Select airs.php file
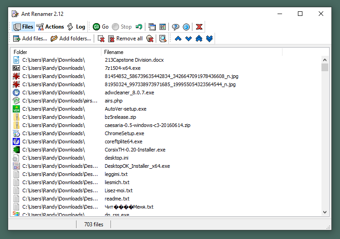The width and height of the screenshot is (340, 239). click(x=113, y=101)
